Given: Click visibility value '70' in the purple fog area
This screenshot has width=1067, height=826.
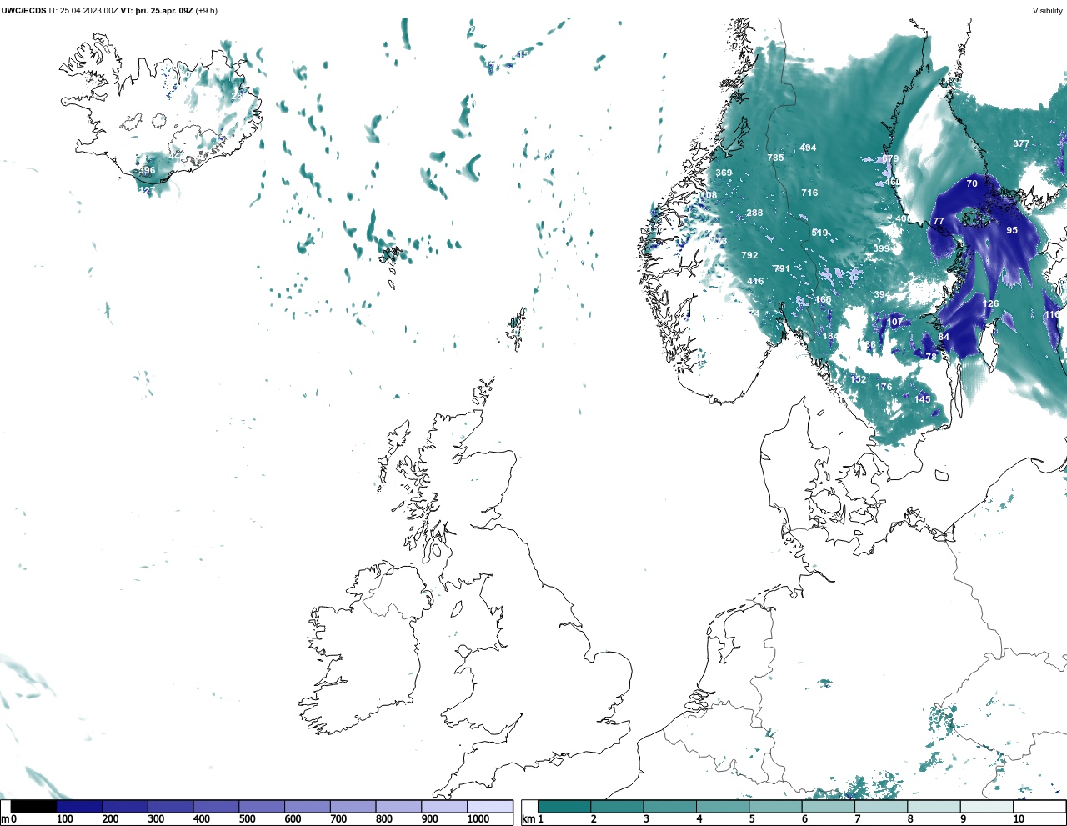Looking at the screenshot, I should pos(972,183).
